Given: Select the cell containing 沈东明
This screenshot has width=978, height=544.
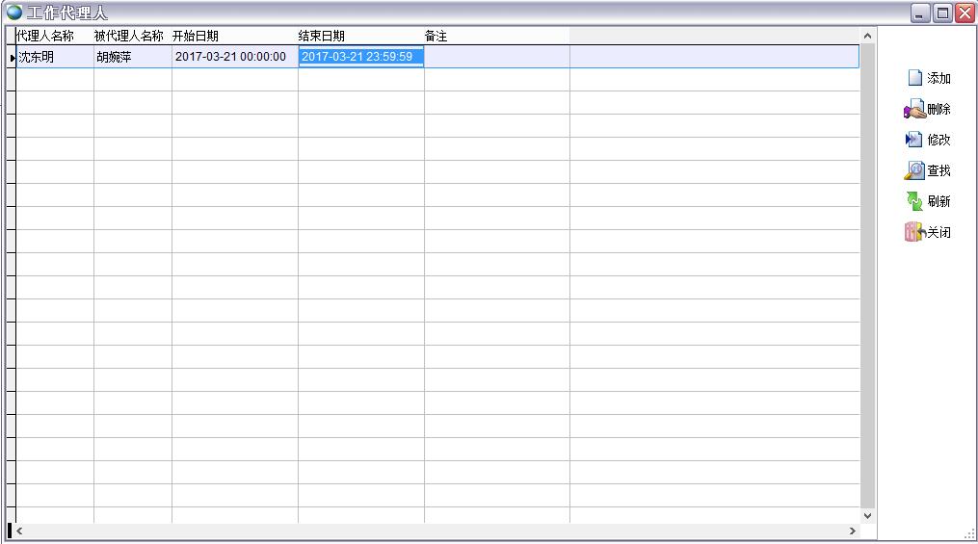Looking at the screenshot, I should (x=54, y=57).
